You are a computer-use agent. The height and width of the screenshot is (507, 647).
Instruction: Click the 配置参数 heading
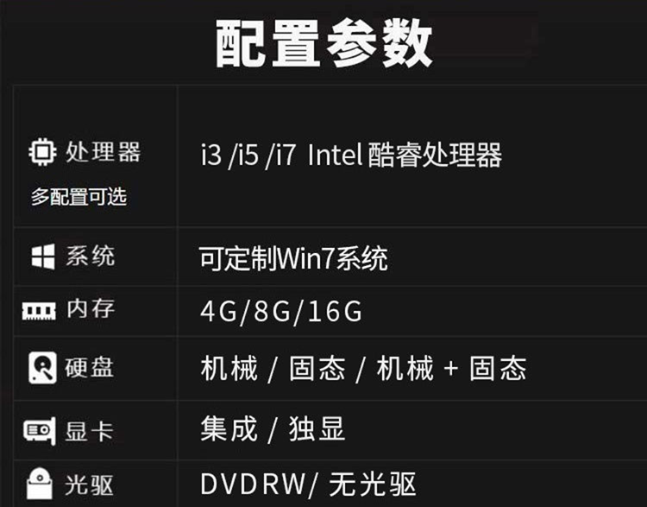point(323,43)
